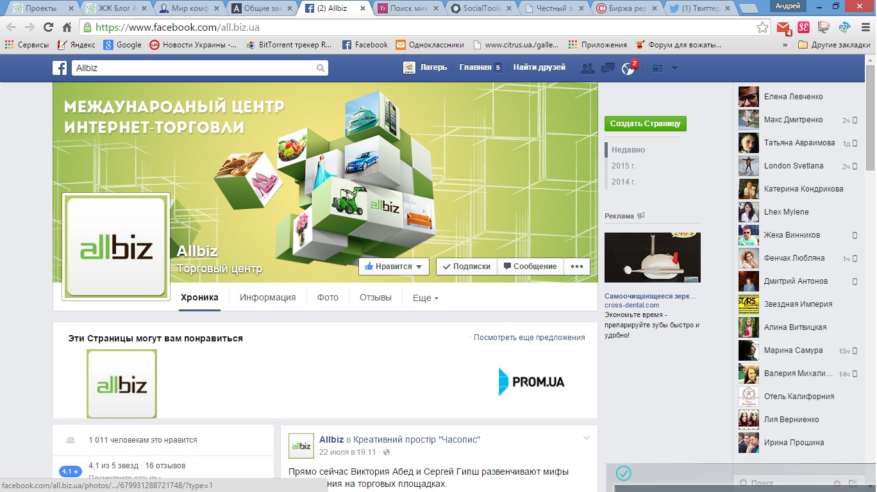
Task: Open the Лагерь profile link
Action: 425,68
